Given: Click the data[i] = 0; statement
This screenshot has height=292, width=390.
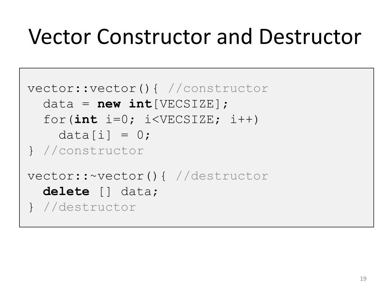Looking at the screenshot, I should tap(104, 135).
